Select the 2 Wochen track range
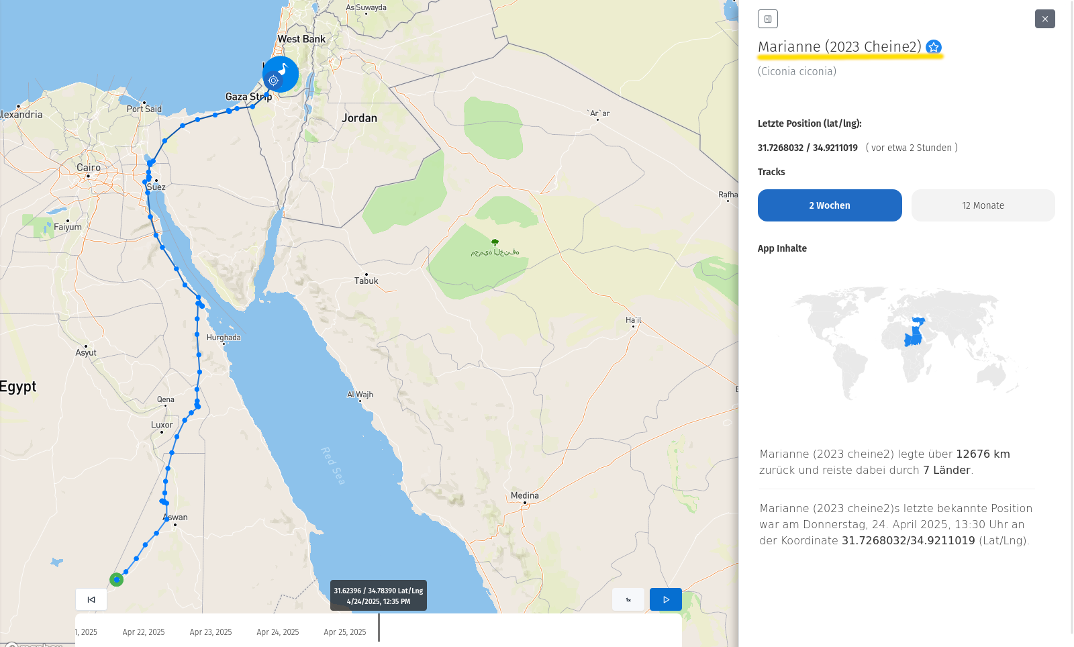Image resolution: width=1074 pixels, height=647 pixels. [x=830, y=205]
